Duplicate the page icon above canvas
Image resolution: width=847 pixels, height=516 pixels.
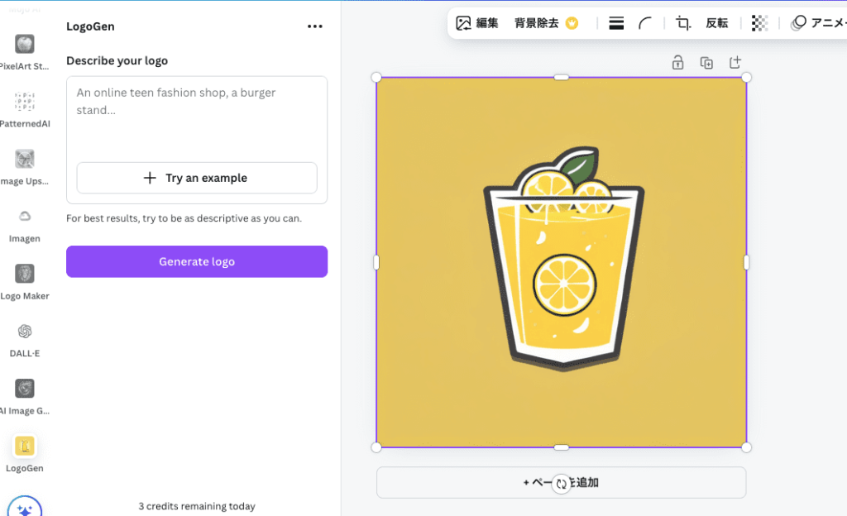[706, 63]
